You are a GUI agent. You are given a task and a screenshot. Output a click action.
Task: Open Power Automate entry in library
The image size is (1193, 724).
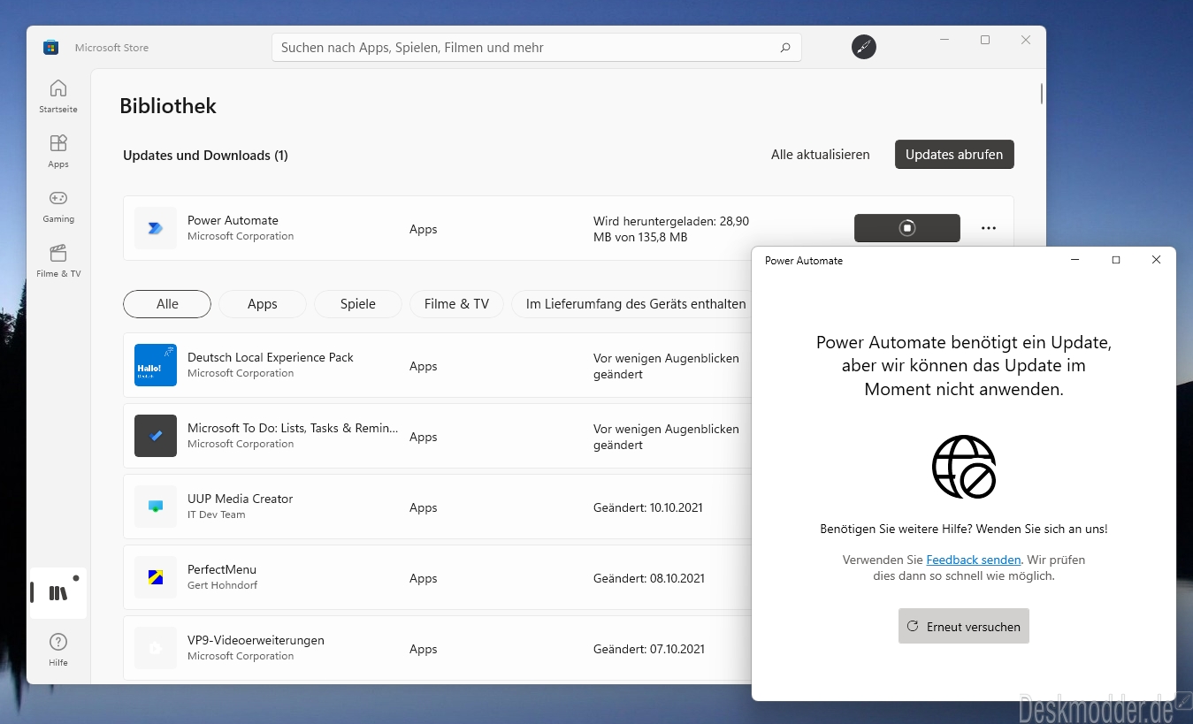click(x=569, y=228)
